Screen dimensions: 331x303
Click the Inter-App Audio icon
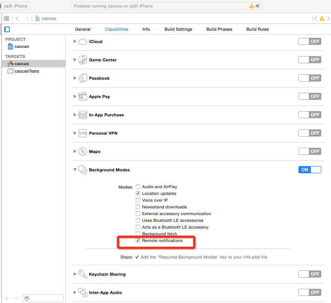83,293
